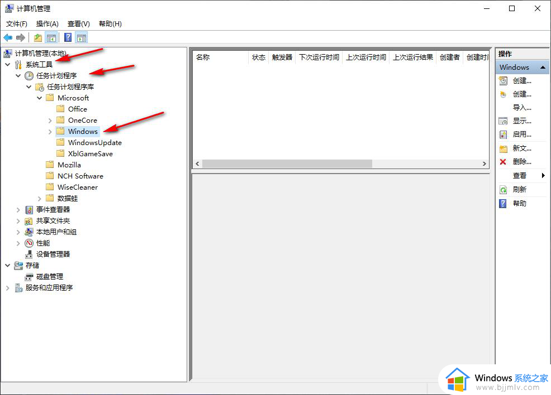Expand the 事件查看器 node
The width and height of the screenshot is (551, 395).
[x=18, y=210]
